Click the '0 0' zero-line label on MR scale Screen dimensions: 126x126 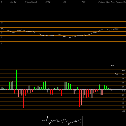tap(123, 91)
